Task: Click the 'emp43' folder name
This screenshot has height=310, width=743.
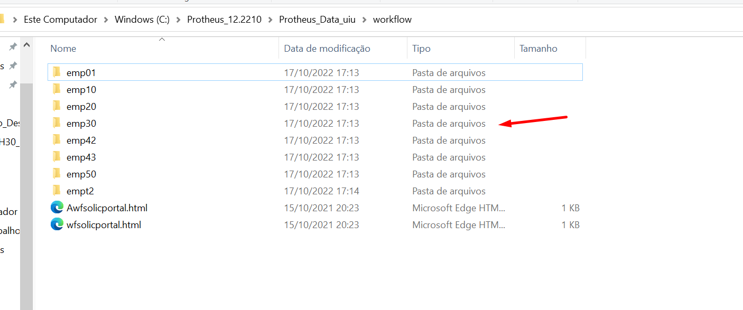Action: tap(81, 157)
